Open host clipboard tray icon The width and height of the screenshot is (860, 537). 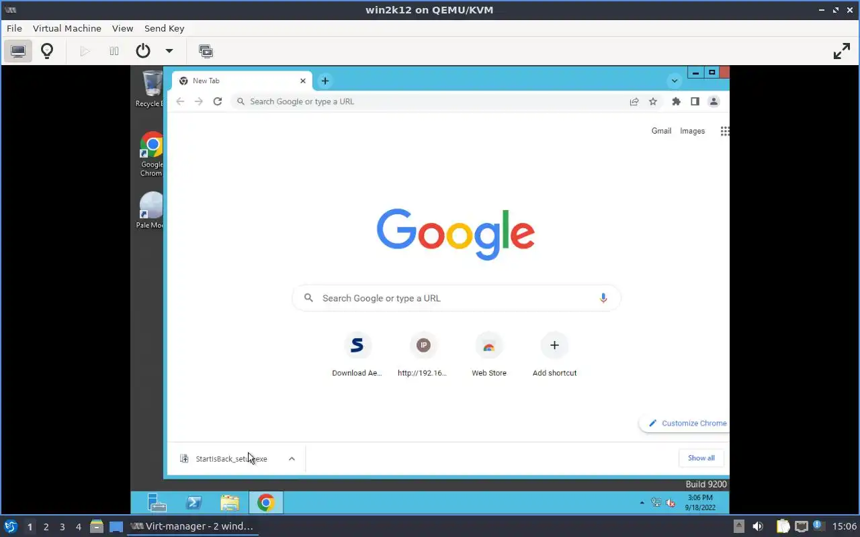point(783,526)
